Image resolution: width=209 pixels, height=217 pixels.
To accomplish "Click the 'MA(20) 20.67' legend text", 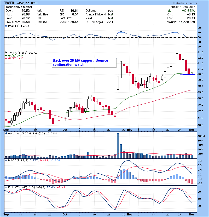I will pyautogui.click(x=15, y=56).
